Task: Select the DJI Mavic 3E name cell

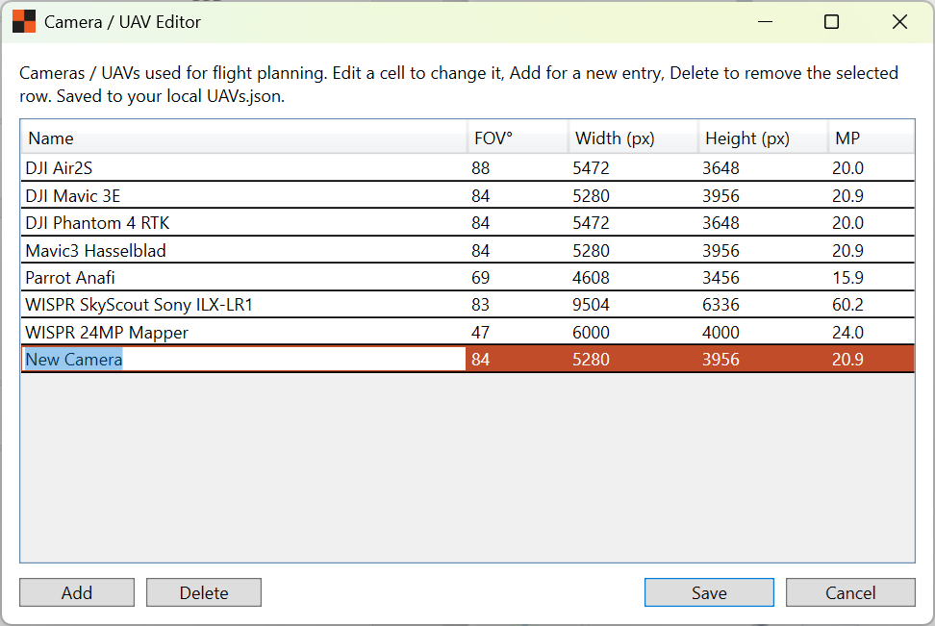Action: pyautogui.click(x=244, y=195)
